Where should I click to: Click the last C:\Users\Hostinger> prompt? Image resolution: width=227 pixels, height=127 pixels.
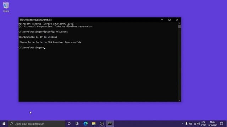click(31, 48)
